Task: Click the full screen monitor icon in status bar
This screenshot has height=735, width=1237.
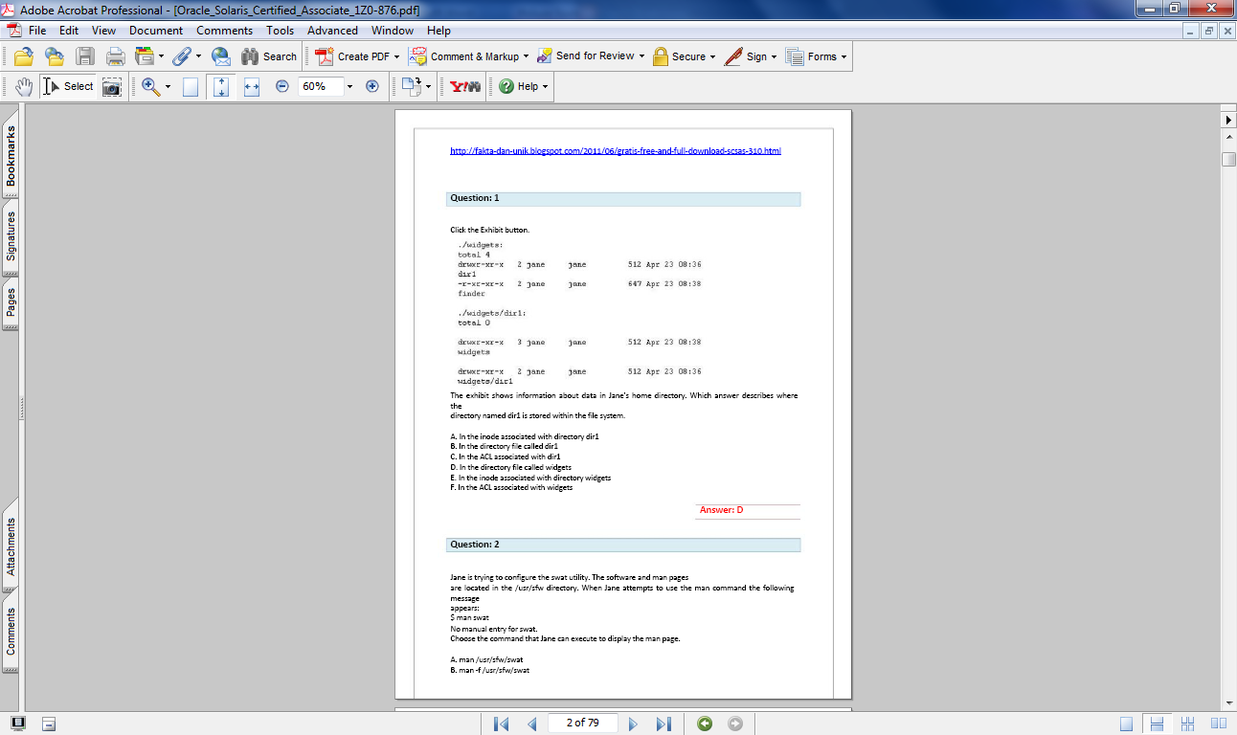Action: click(18, 724)
